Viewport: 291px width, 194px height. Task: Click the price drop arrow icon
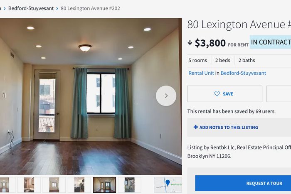[x=190, y=43]
